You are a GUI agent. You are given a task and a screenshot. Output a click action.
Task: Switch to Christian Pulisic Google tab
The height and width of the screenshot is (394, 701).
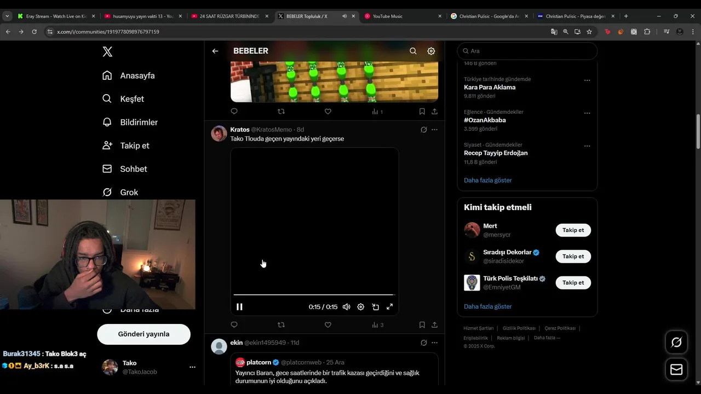pos(490,16)
